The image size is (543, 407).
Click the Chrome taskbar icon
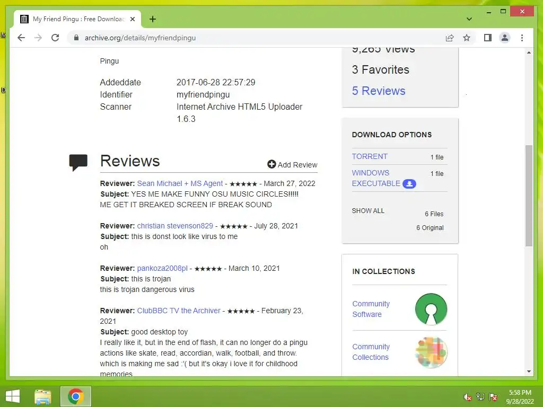(x=76, y=396)
